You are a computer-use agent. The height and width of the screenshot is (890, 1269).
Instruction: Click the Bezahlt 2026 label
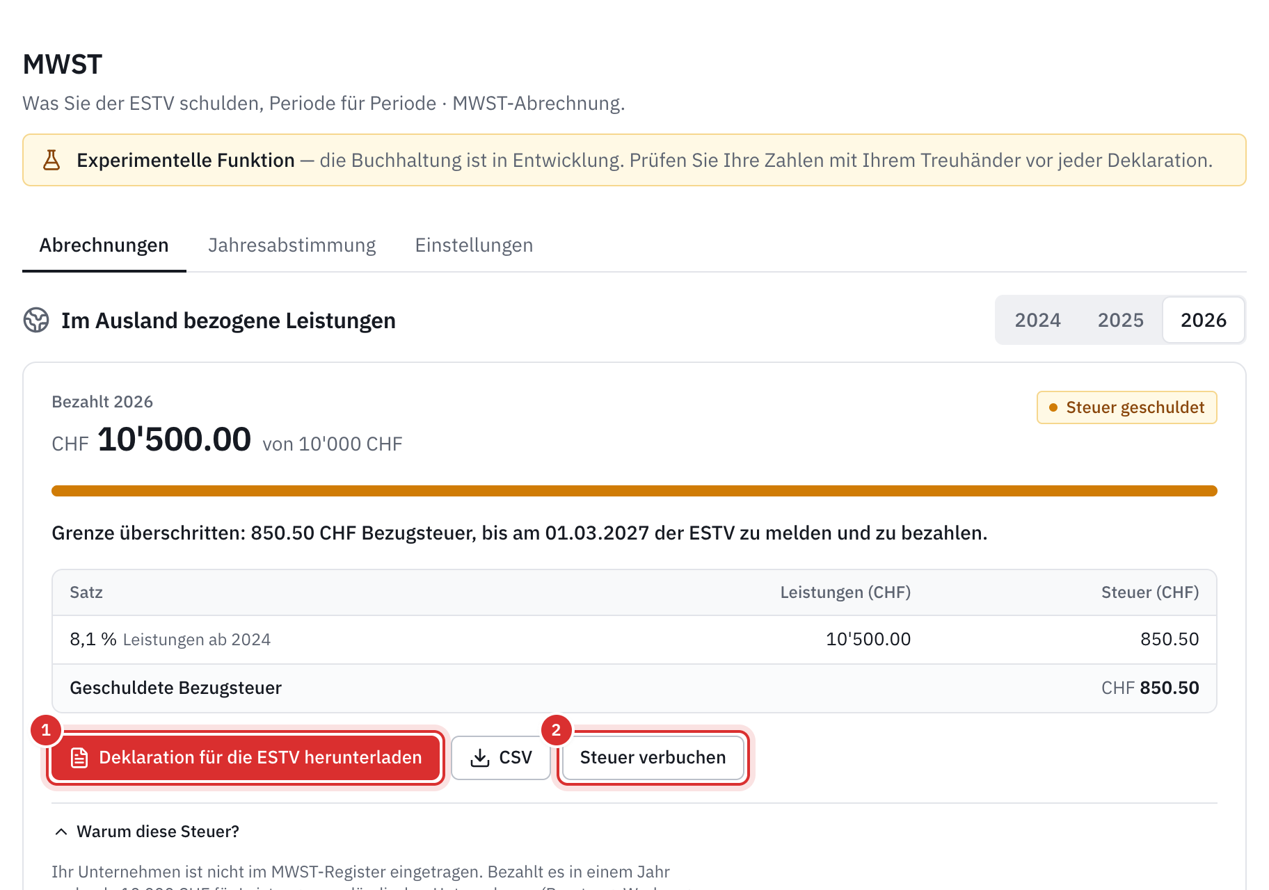pyautogui.click(x=102, y=402)
